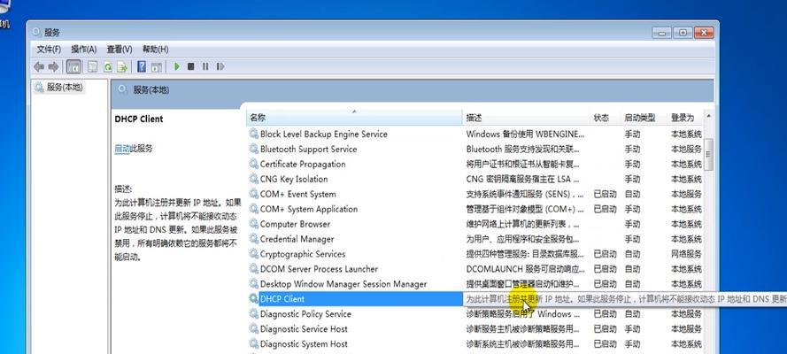This screenshot has height=354, width=787.
Task: Export the list using the toolbar icon
Action: (x=122, y=66)
